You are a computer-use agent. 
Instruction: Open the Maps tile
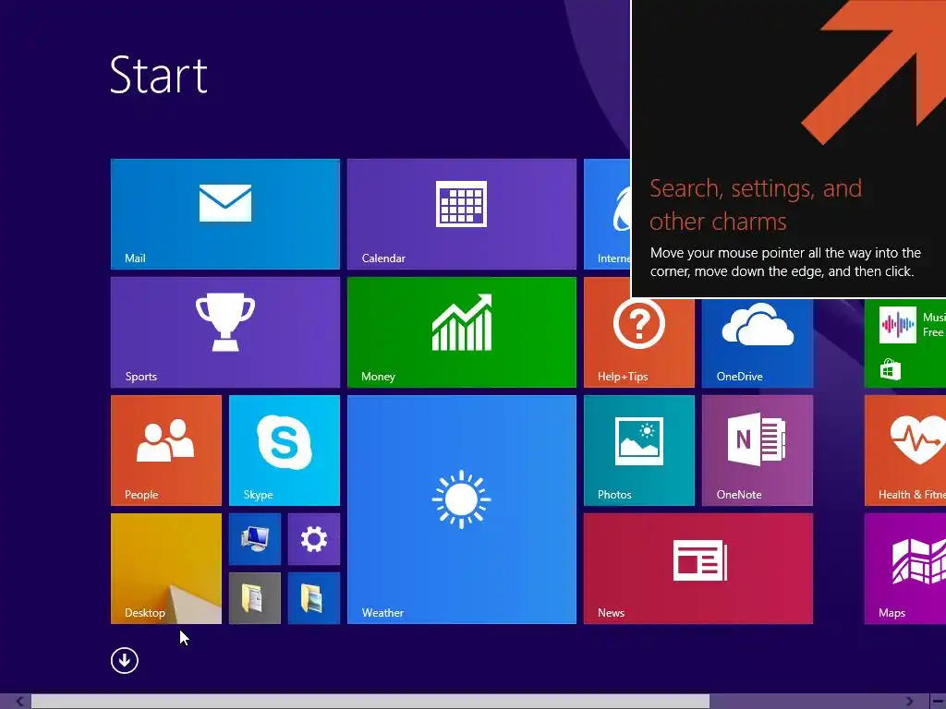click(905, 569)
